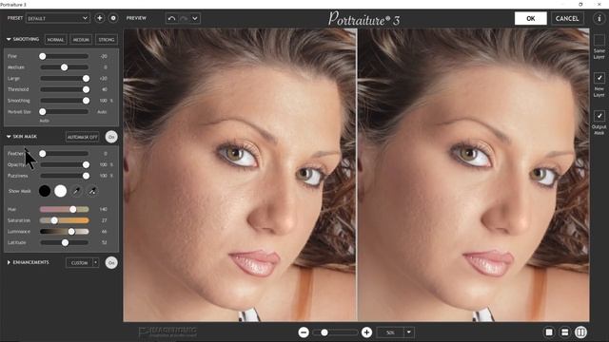The height and width of the screenshot is (342, 609).
Task: Adjust the Fuzziness slider
Action: tap(65, 176)
